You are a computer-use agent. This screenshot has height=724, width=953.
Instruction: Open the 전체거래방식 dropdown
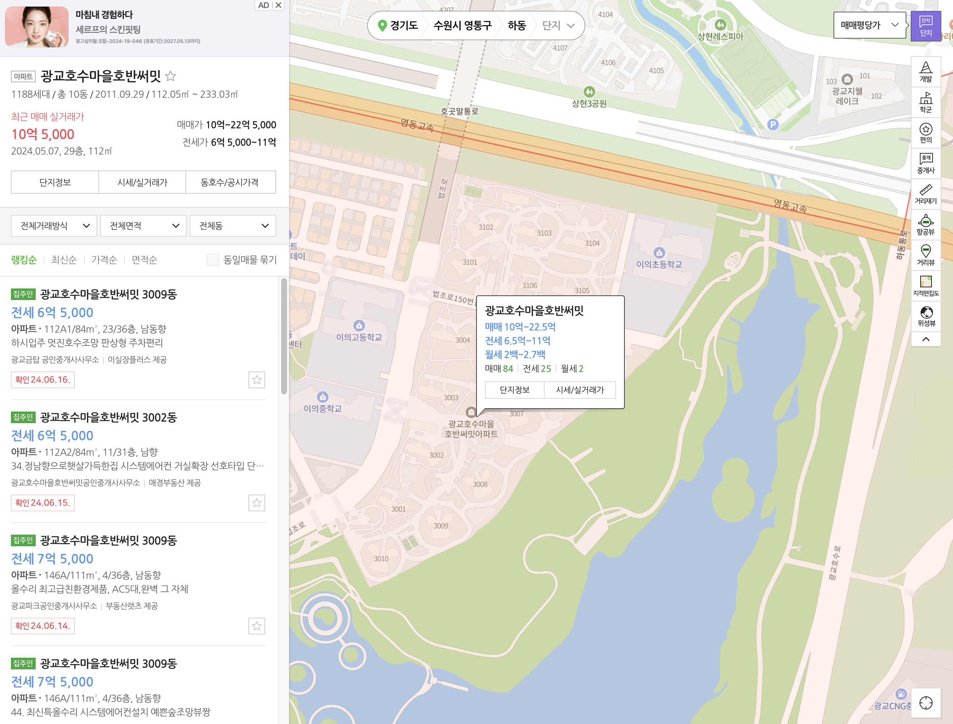click(x=54, y=226)
